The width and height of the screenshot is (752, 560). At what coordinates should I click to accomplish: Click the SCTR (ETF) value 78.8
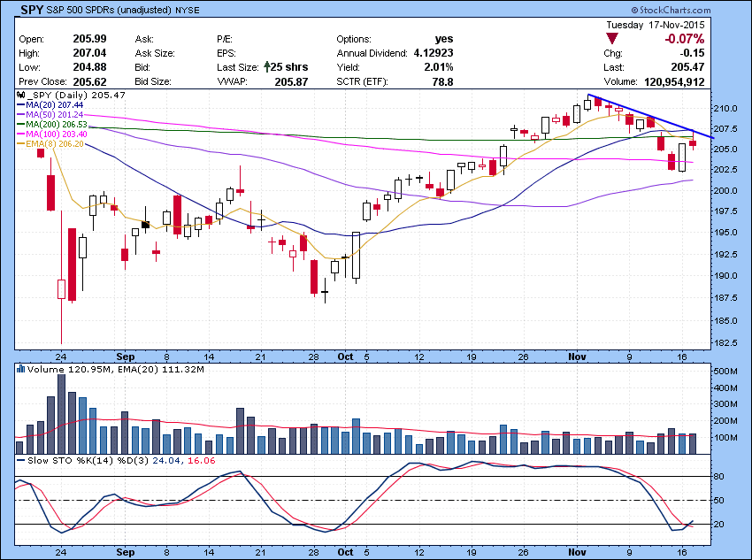(442, 81)
